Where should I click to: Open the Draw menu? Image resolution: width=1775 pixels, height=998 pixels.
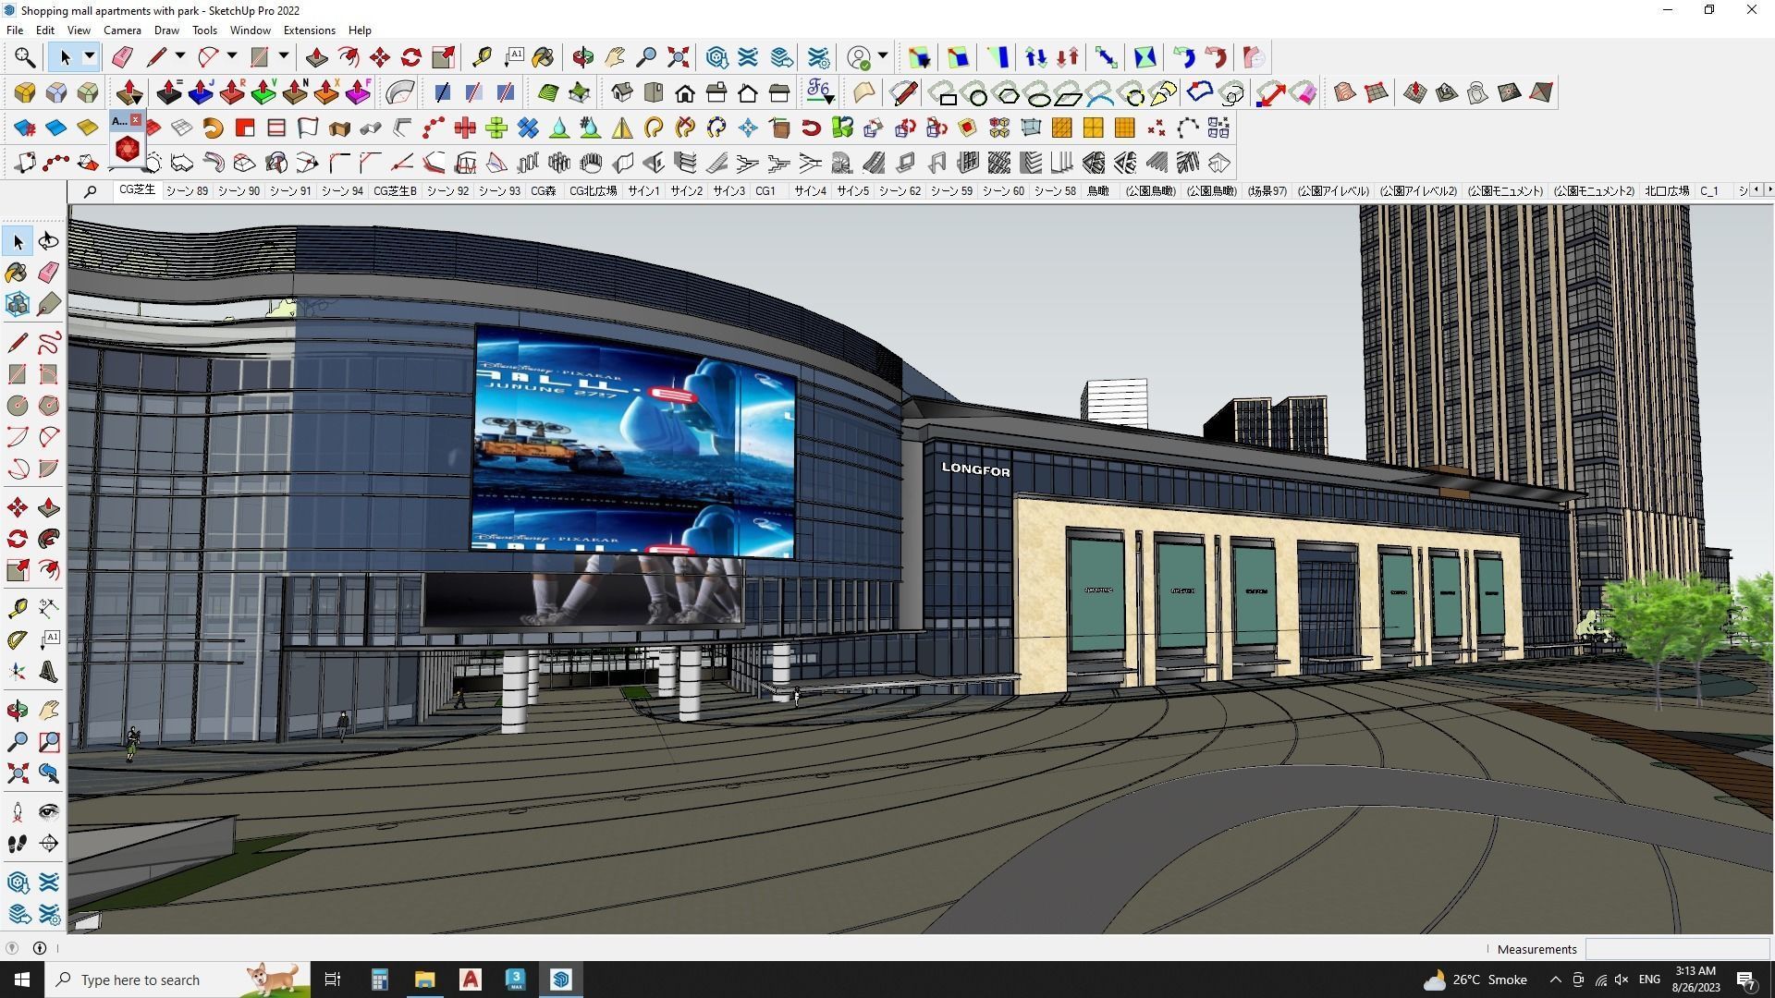tap(166, 30)
